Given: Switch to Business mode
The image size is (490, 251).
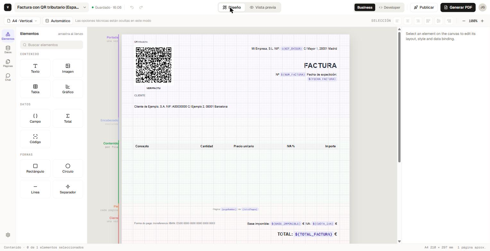Looking at the screenshot, I should (x=365, y=7).
